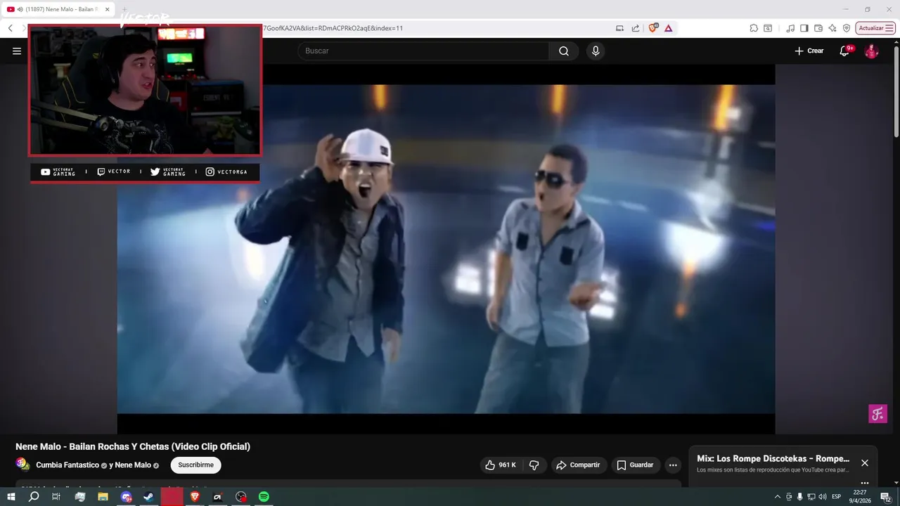Click the video title text
Screen dimensions: 900x506
(133, 446)
